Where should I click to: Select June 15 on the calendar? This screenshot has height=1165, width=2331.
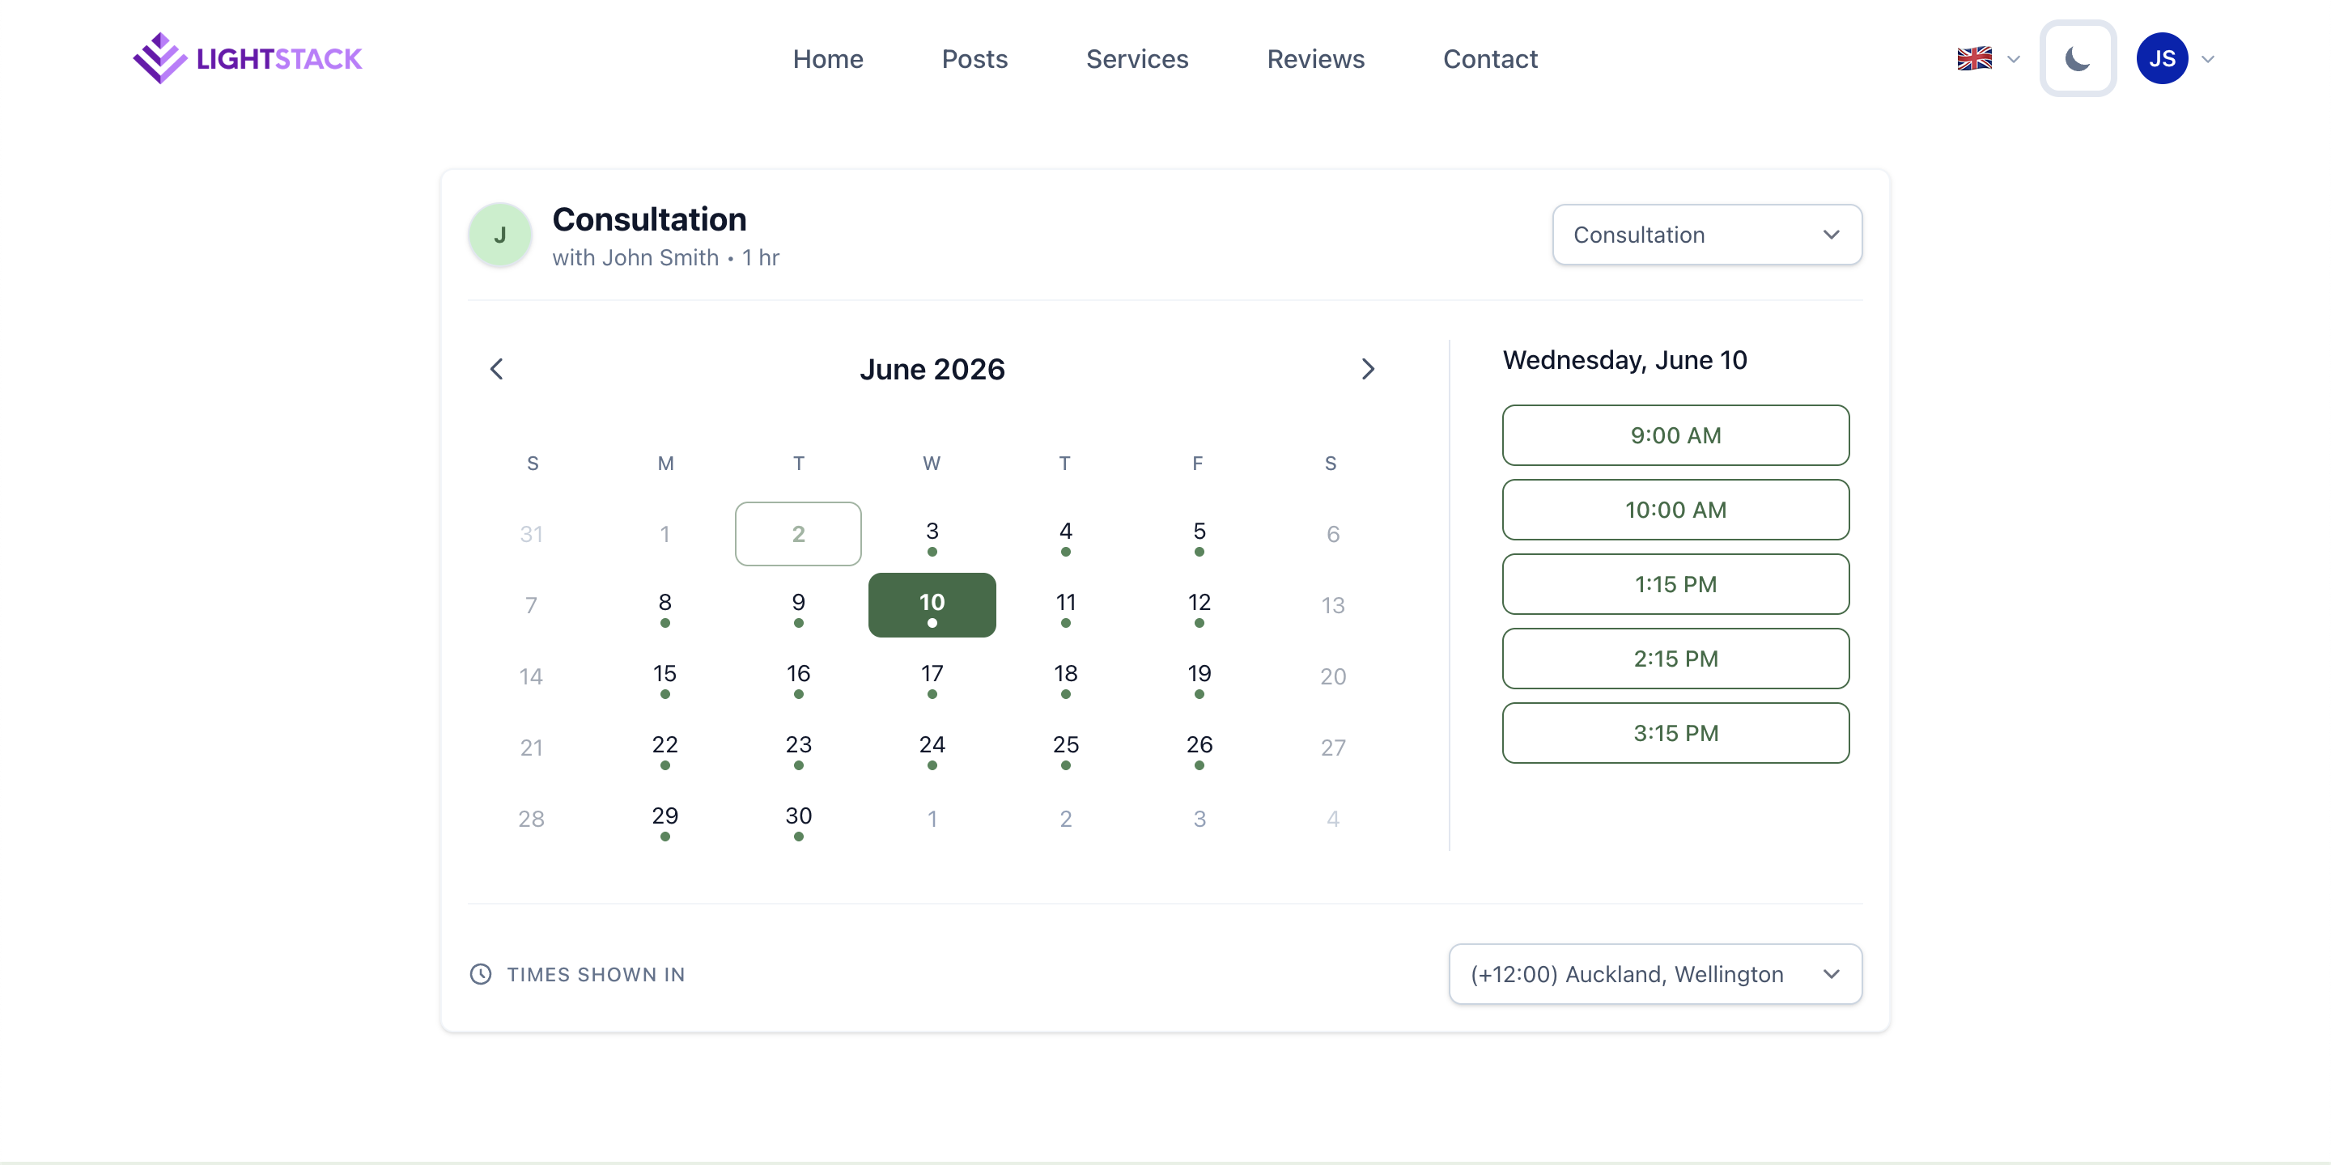pyautogui.click(x=665, y=676)
